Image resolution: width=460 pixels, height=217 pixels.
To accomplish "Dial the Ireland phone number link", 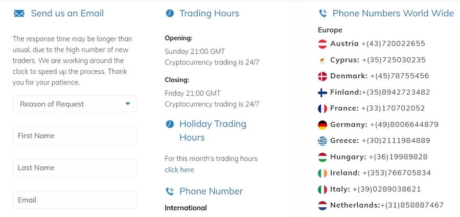I will pyautogui.click(x=396, y=173).
